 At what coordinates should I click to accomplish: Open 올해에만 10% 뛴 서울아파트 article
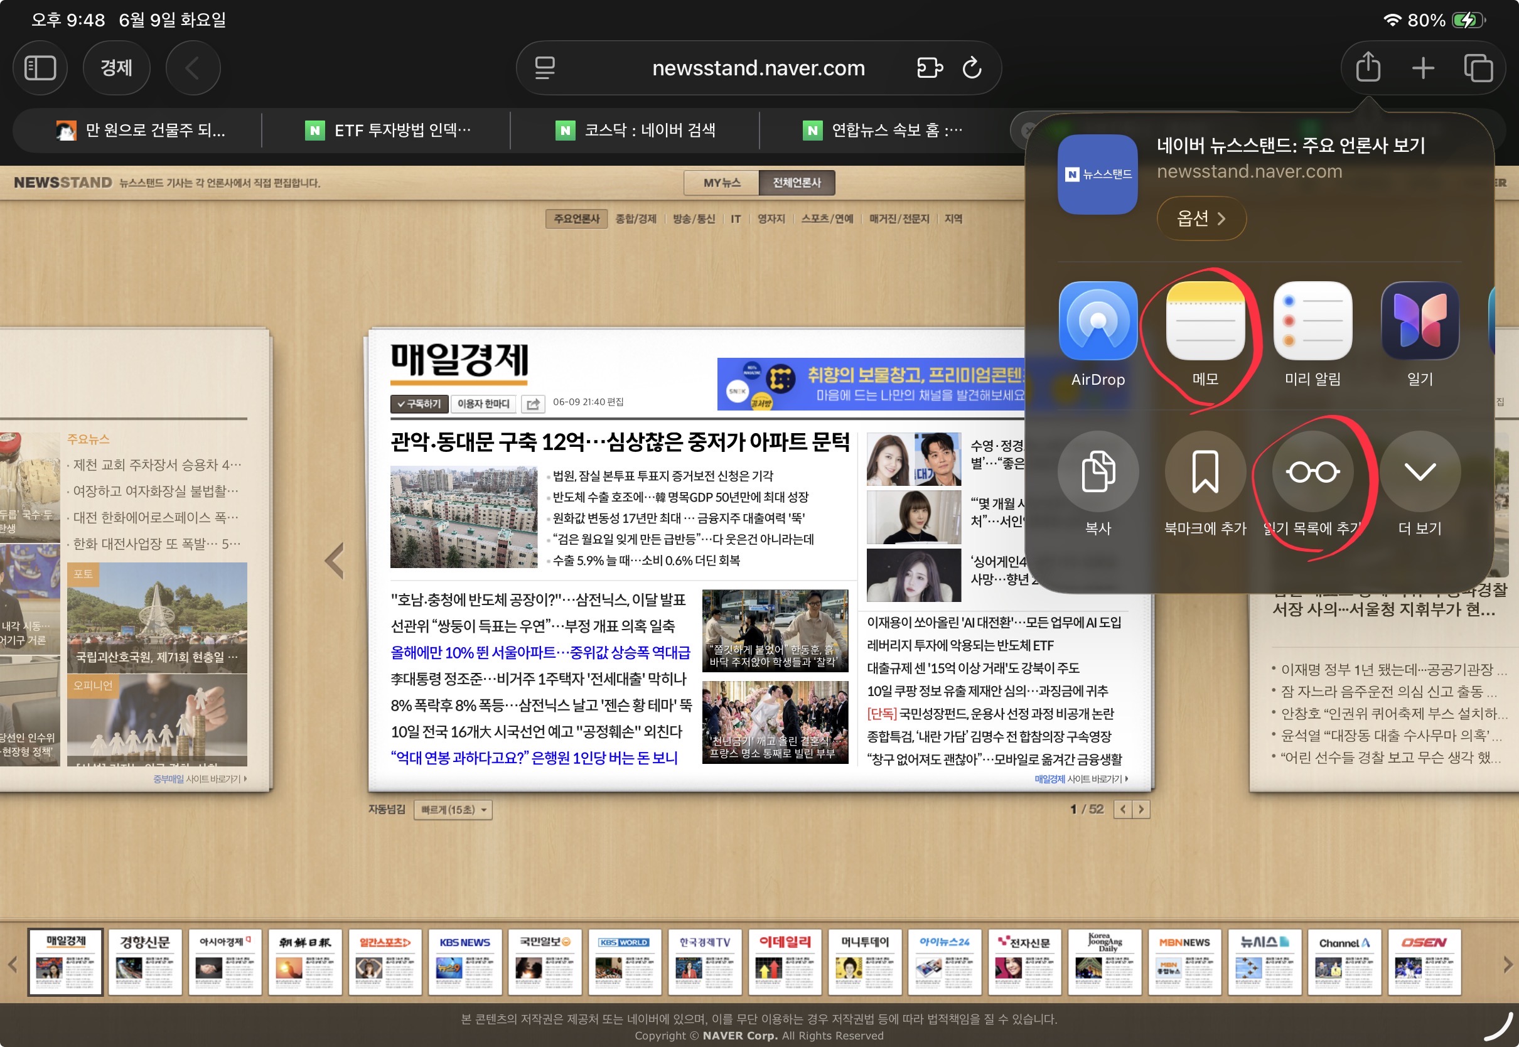pyautogui.click(x=540, y=652)
